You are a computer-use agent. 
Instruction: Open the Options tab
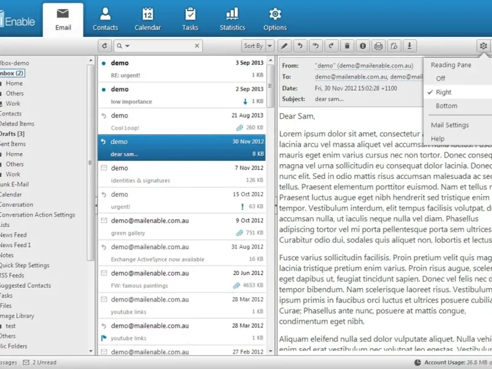pyautogui.click(x=275, y=20)
